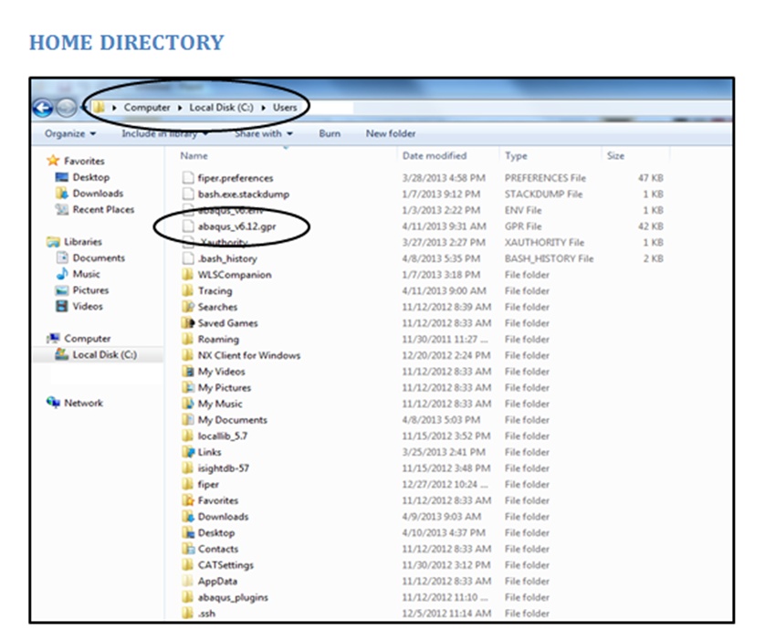Select My Documents folder icon
This screenshot has width=765, height=641.
pos(188,419)
